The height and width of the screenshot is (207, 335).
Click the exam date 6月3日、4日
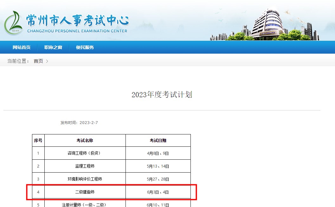click(x=158, y=192)
